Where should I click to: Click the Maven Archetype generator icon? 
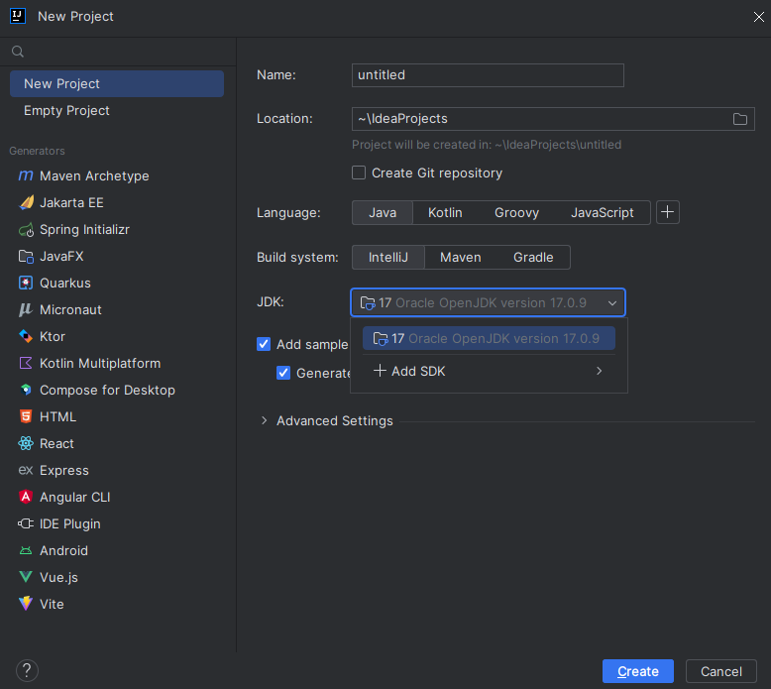[x=26, y=176]
